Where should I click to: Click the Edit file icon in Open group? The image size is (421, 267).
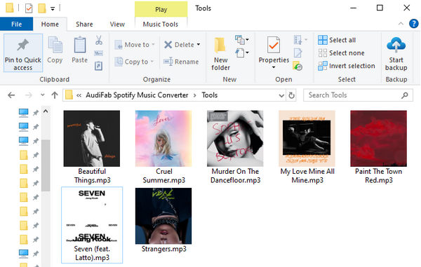(x=298, y=53)
